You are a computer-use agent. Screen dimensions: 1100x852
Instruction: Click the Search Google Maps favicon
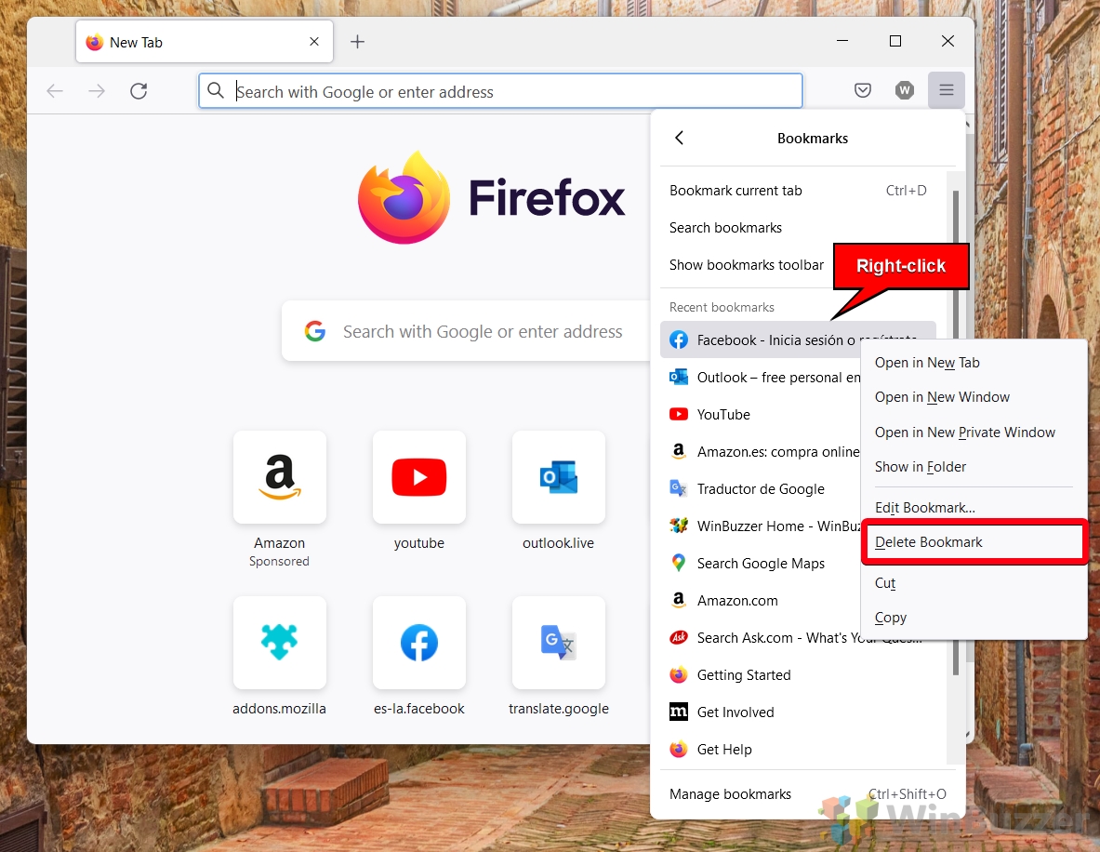pos(679,563)
